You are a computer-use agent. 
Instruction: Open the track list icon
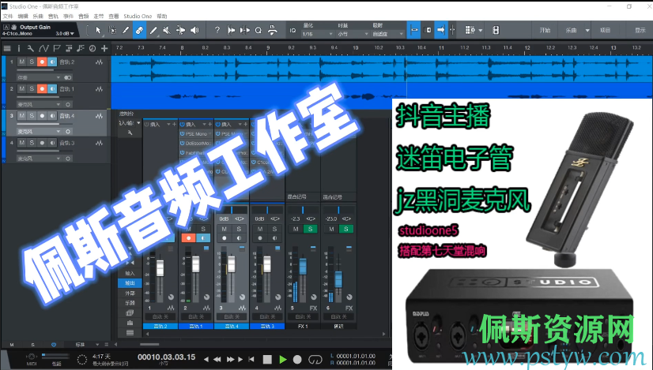(7, 49)
